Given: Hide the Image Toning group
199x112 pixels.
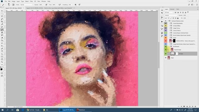Looking at the screenshot, I should coord(165,28).
